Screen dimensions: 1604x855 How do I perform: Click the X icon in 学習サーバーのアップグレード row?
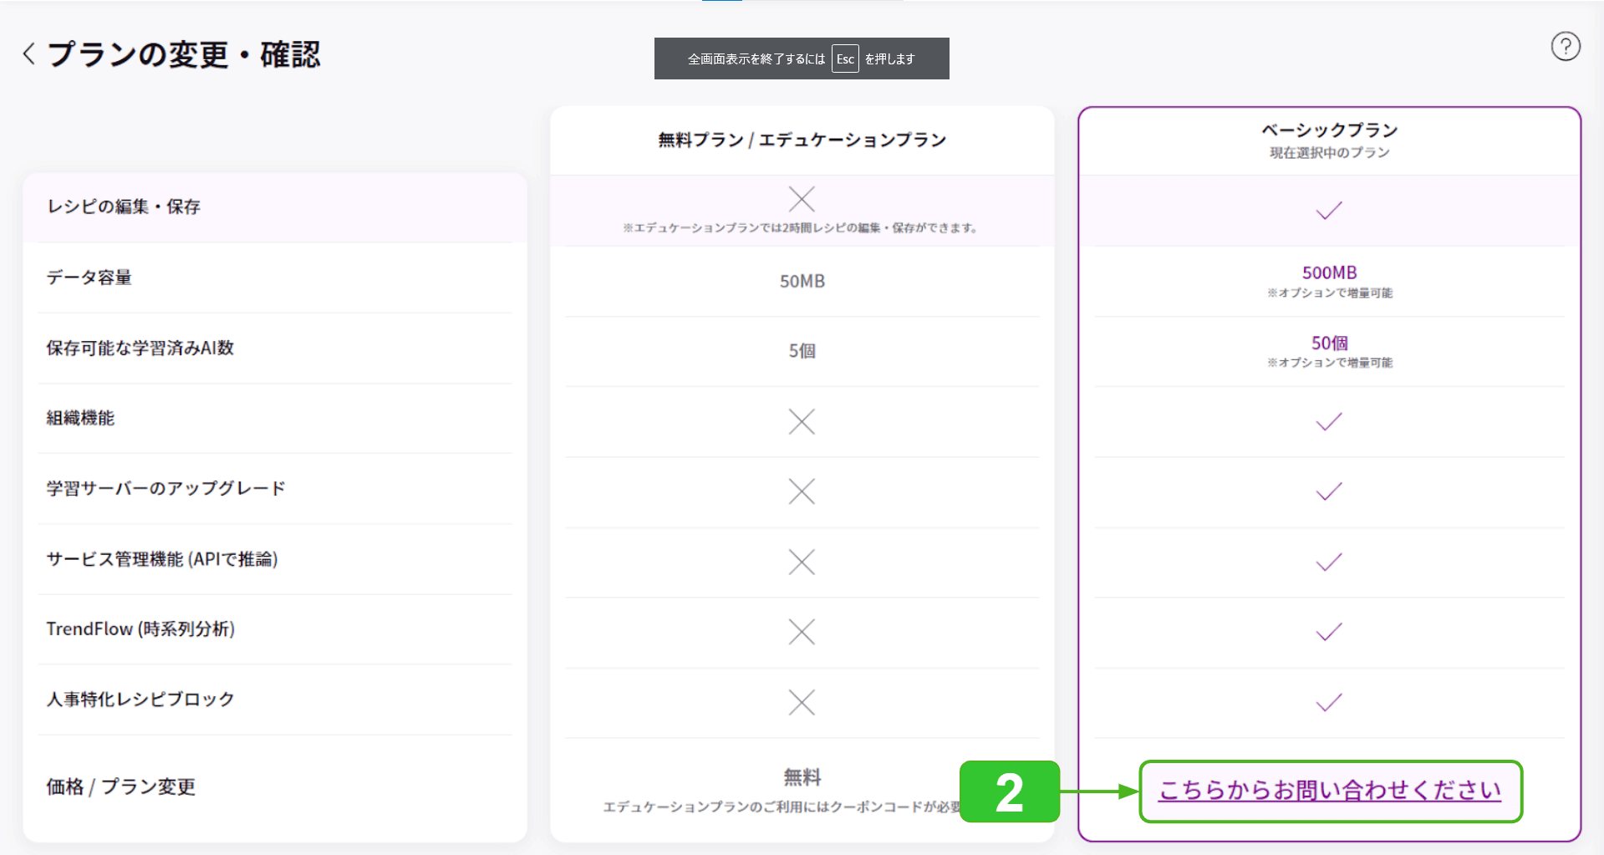click(x=802, y=491)
